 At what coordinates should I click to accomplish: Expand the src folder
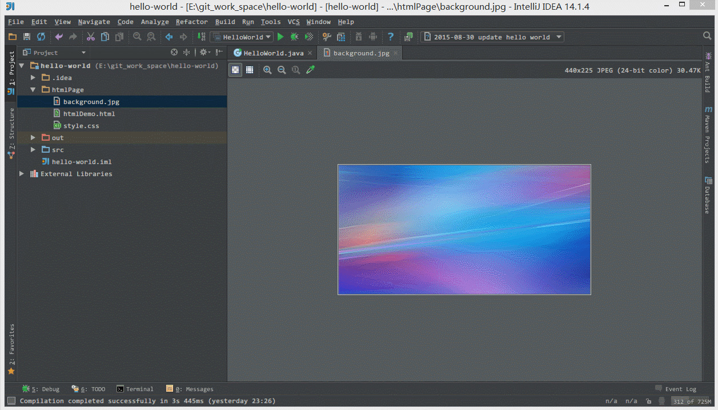33,149
